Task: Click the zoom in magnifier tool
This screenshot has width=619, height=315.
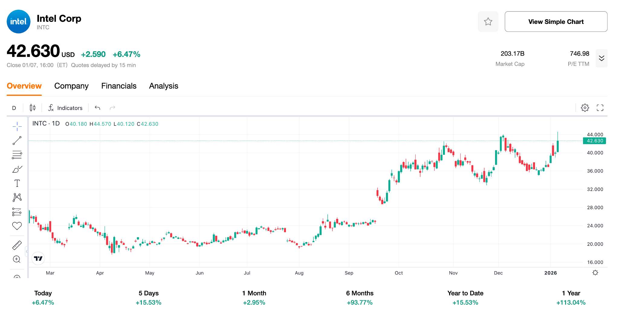Action: [x=17, y=259]
